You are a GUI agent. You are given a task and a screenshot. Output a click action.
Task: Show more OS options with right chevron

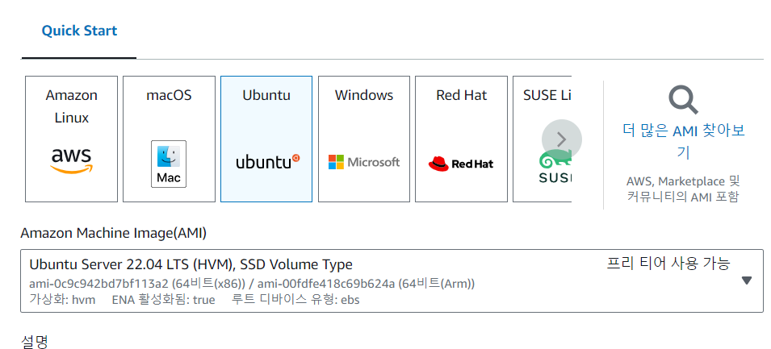[x=562, y=140]
